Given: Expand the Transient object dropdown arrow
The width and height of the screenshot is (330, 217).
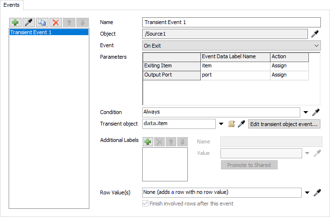Looking at the screenshot, I should (221, 124).
